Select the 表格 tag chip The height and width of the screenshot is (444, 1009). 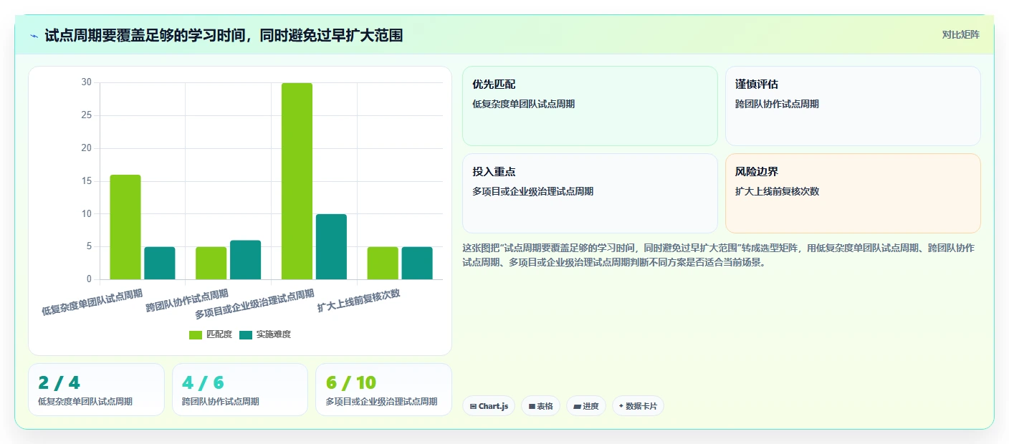540,406
